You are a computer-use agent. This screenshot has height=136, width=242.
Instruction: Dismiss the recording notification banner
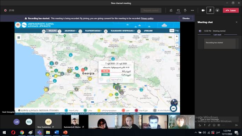[186, 18]
